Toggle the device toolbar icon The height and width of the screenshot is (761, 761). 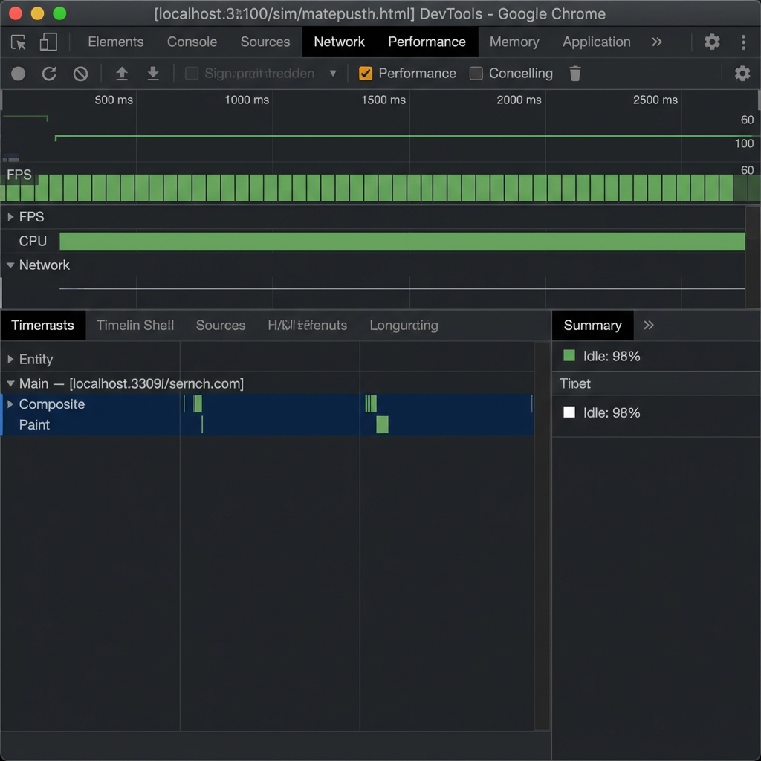click(x=48, y=42)
